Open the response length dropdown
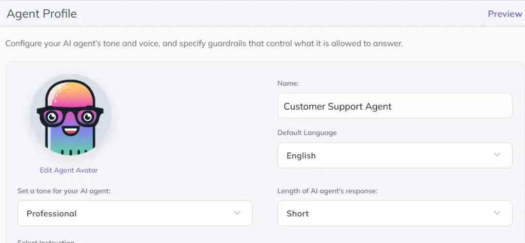The width and height of the screenshot is (525, 243). pyautogui.click(x=395, y=213)
